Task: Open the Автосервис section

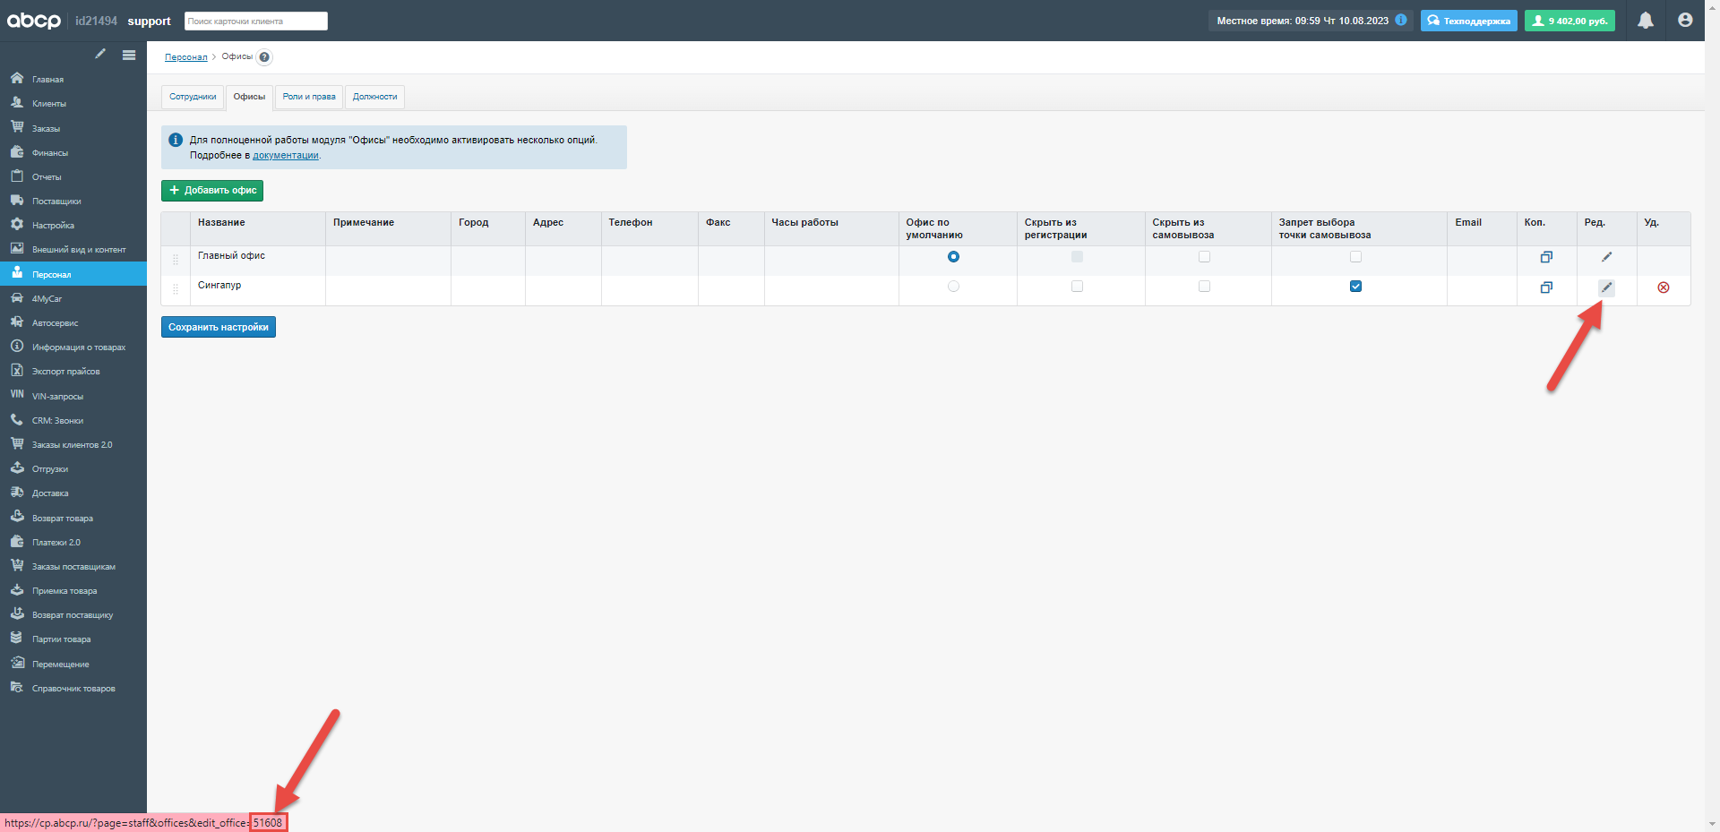Action: pos(73,323)
